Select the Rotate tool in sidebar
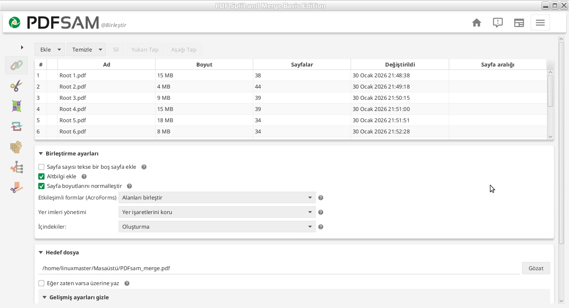Screen dimensions: 569x308 point(17,126)
